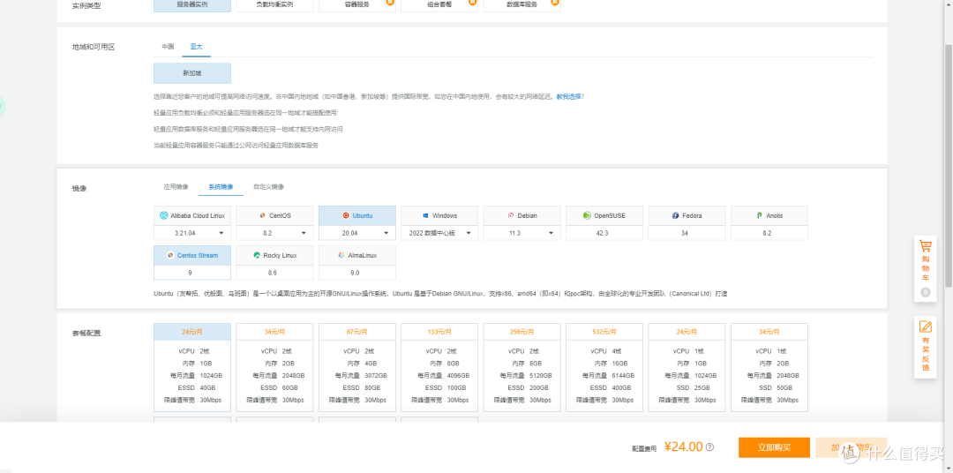Image resolution: width=953 pixels, height=473 pixels.
Task: Select the Alibaba Cloud Linux image
Action: pos(192,215)
